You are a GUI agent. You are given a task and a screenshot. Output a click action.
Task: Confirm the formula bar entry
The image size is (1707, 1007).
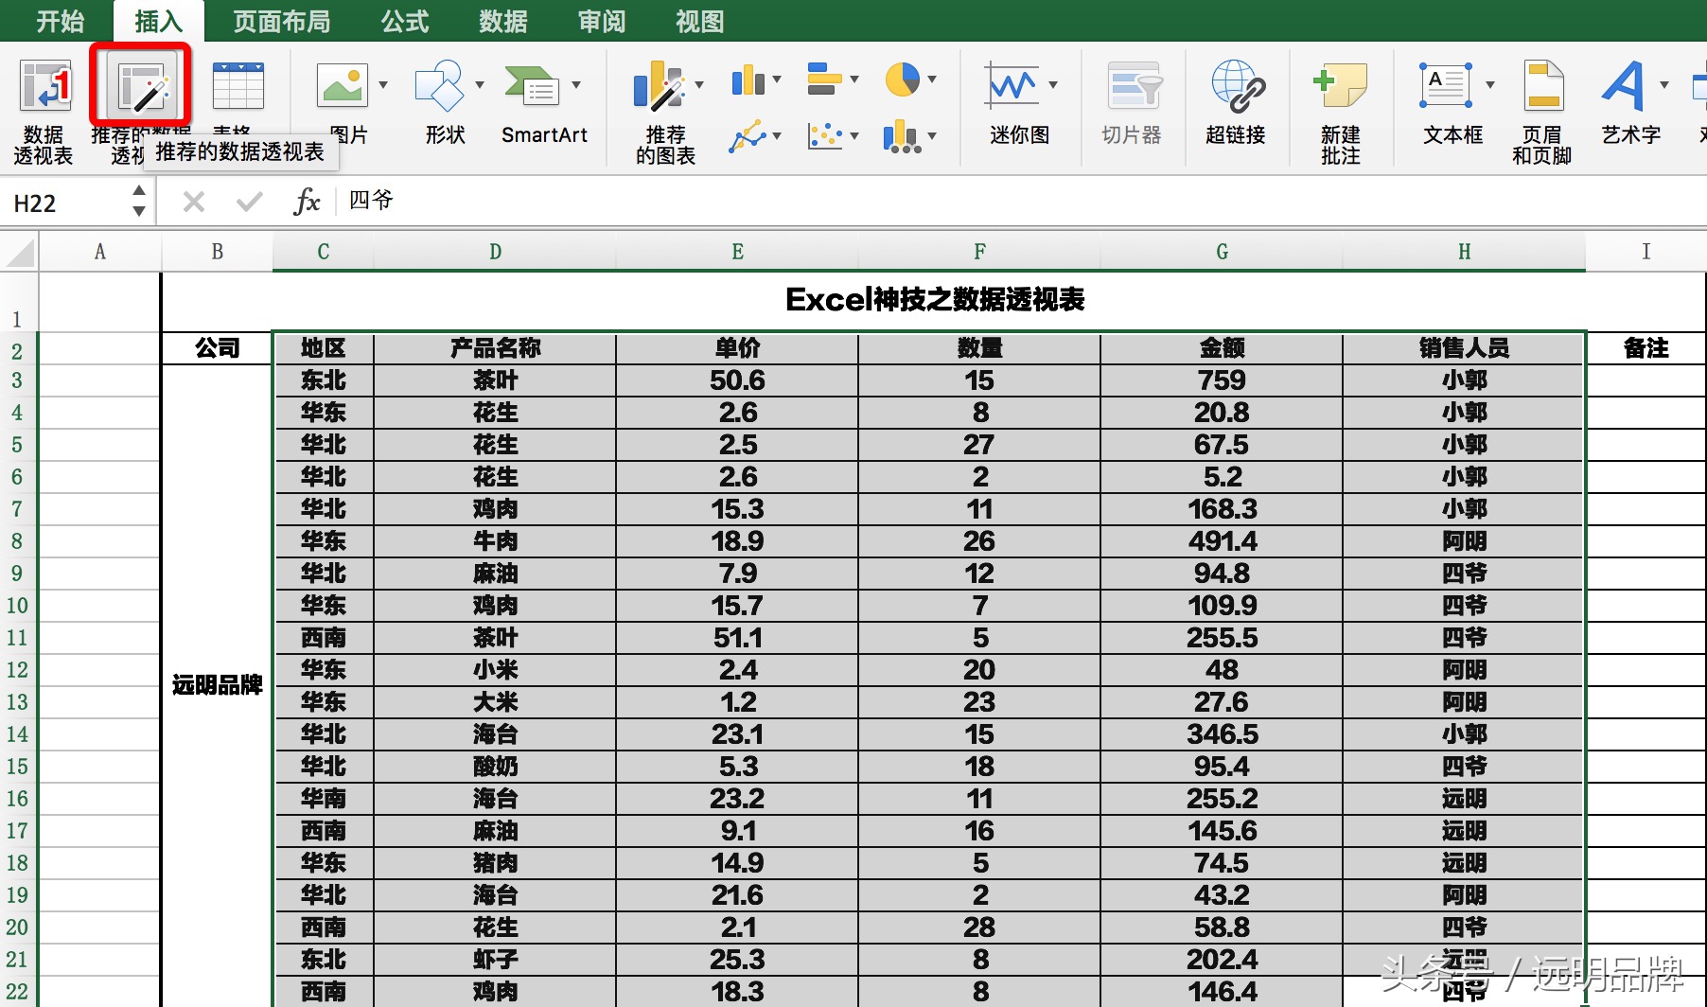[x=250, y=202]
